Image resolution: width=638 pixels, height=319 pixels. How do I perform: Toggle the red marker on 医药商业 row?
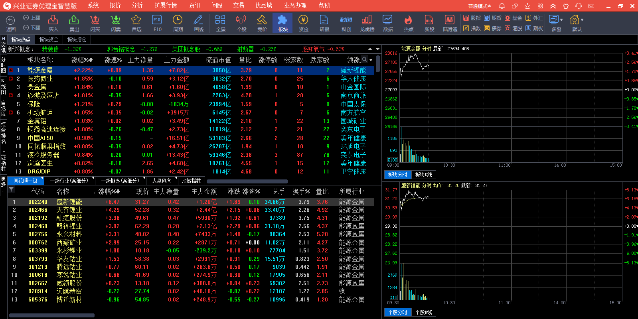[11, 79]
